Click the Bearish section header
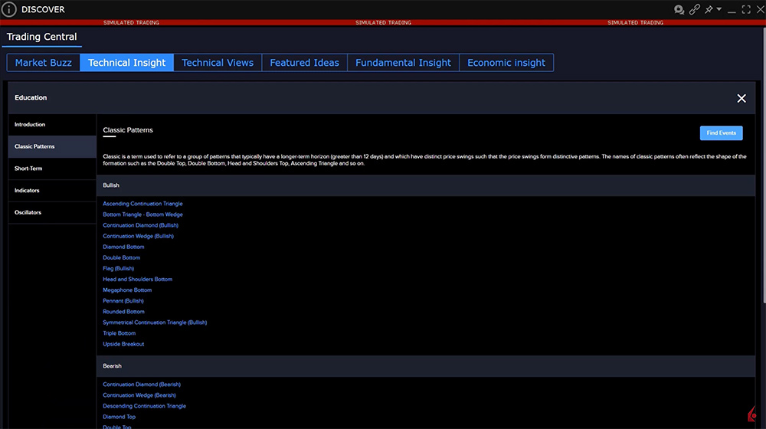This screenshot has height=429, width=766. coord(426,366)
